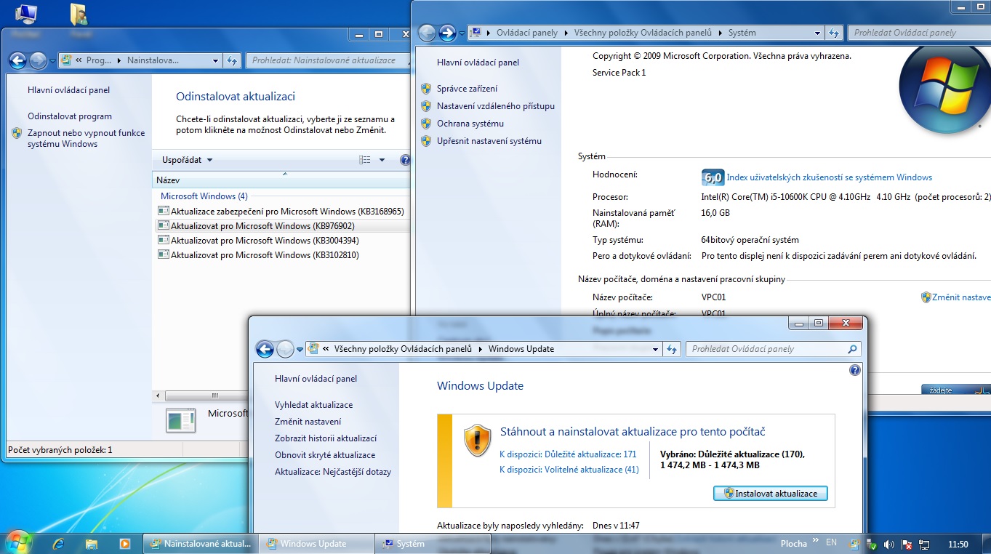
Task: Click the programs icon in installed updates address bar
Action: [x=66, y=60]
